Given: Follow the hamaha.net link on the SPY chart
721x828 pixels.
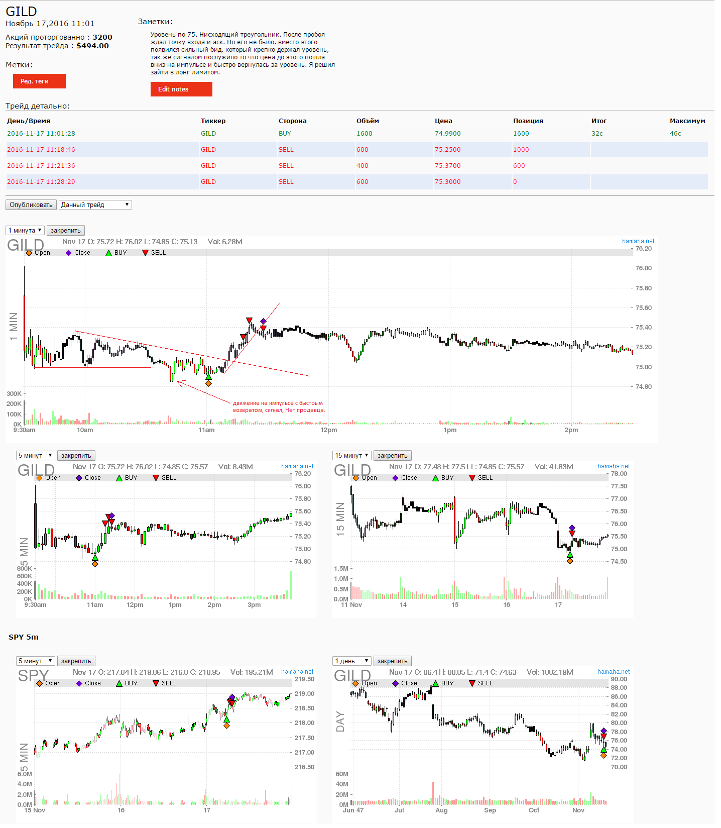Looking at the screenshot, I should click(297, 672).
